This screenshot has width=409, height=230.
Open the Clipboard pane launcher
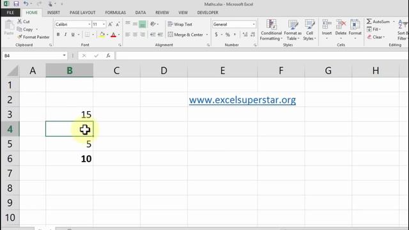coord(50,45)
